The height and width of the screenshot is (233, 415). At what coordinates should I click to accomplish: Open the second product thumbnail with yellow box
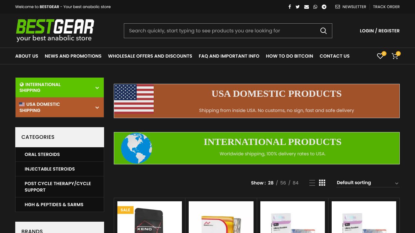221,217
